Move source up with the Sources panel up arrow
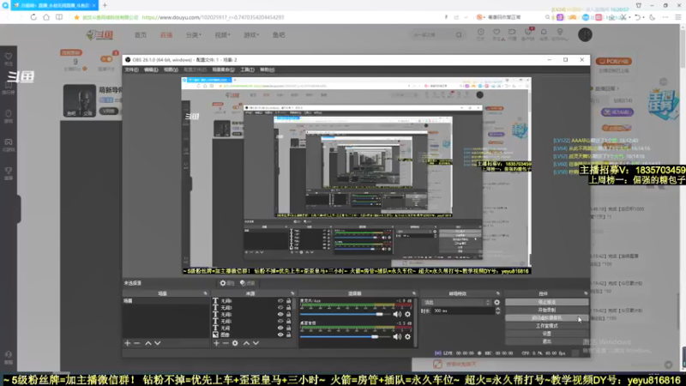 click(247, 344)
